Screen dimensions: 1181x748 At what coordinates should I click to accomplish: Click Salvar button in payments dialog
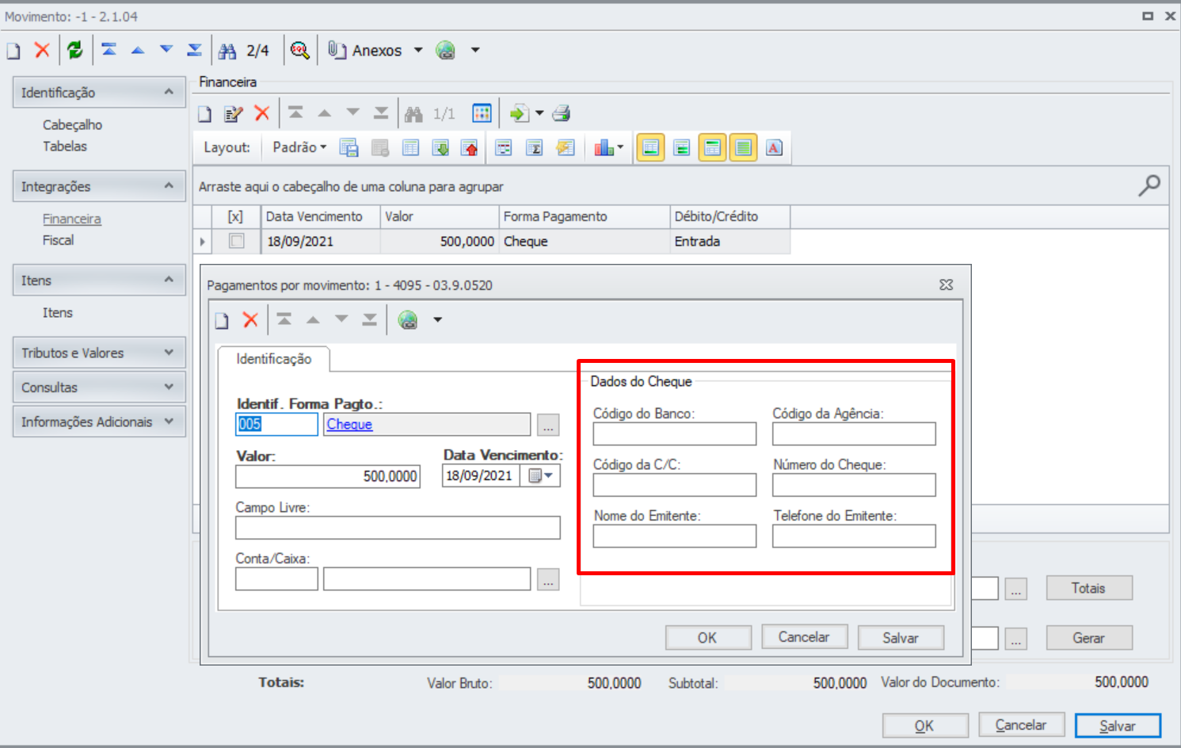coord(901,638)
